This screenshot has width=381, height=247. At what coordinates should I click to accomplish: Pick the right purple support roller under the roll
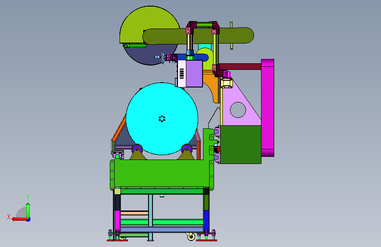[x=187, y=149]
